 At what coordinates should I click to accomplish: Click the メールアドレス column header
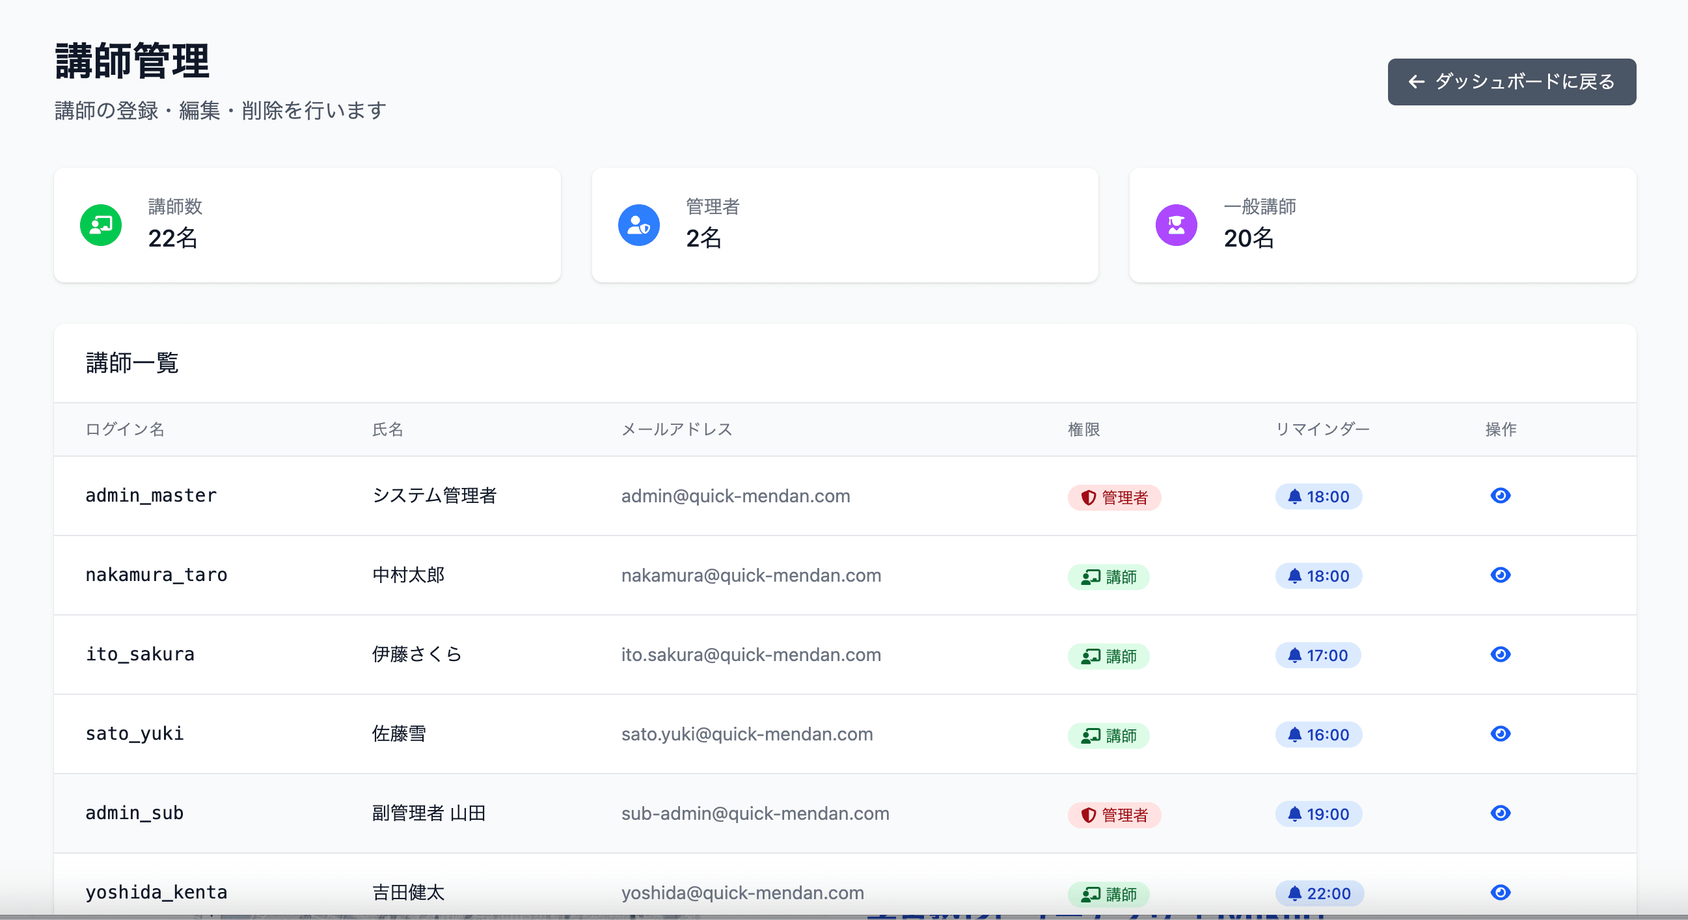(677, 429)
